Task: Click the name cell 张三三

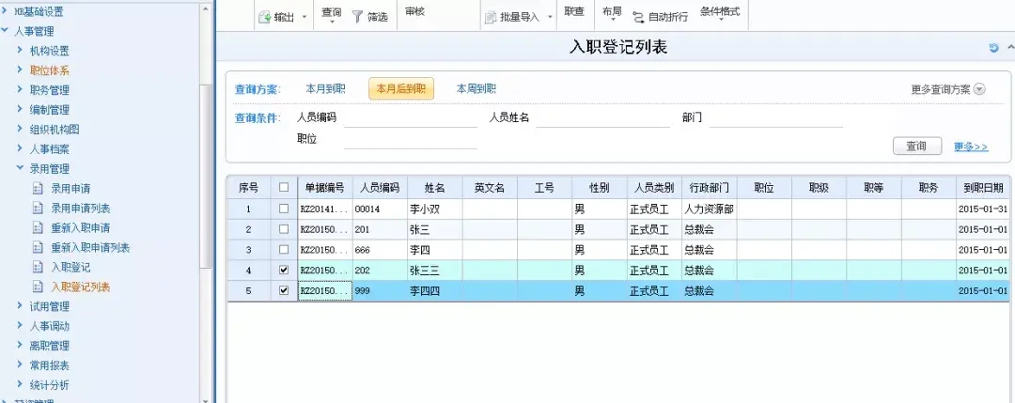Action: tap(434, 271)
